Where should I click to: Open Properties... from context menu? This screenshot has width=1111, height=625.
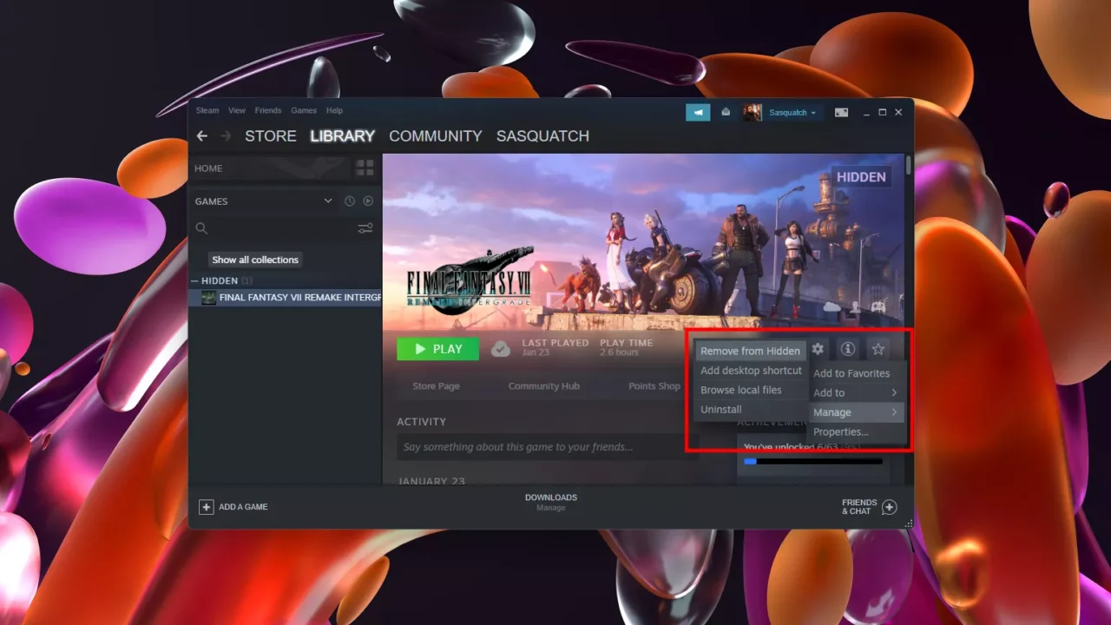pyautogui.click(x=858, y=431)
